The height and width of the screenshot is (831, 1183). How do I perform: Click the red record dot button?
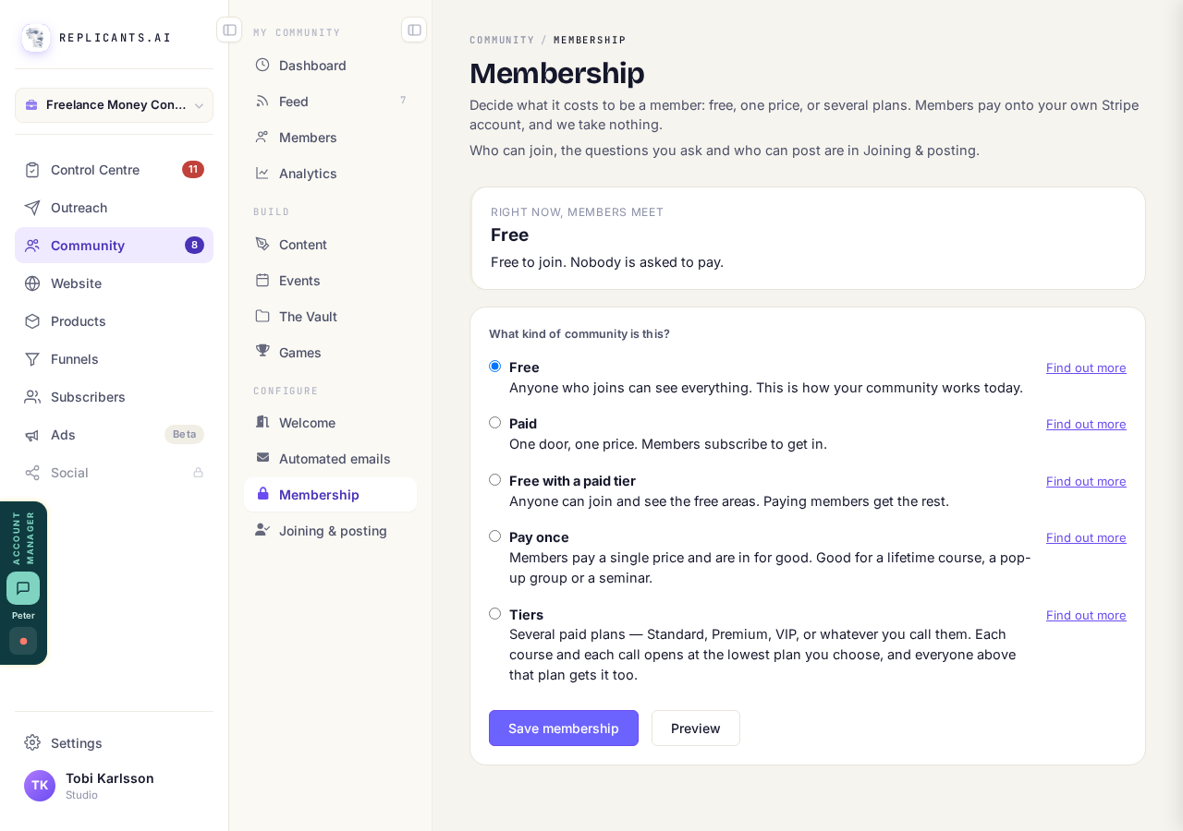click(23, 641)
